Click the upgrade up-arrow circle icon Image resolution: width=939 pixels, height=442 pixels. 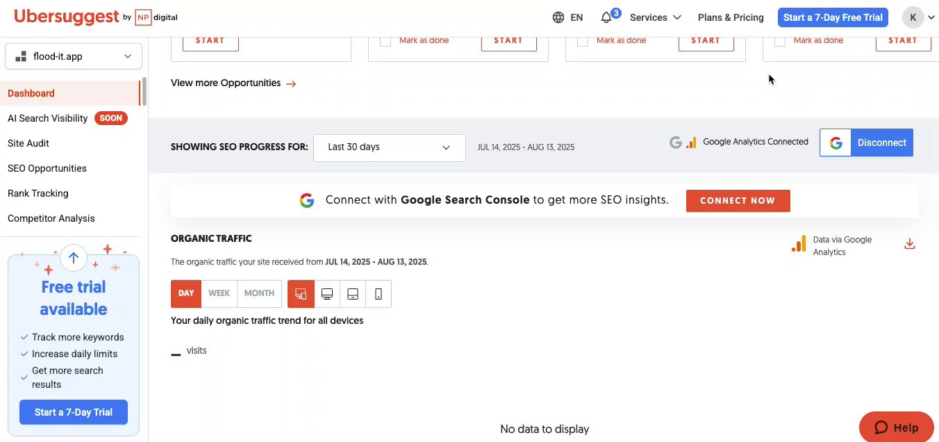click(74, 258)
